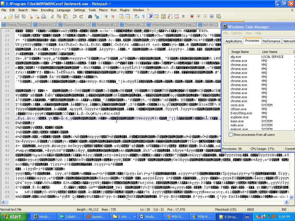Screen dimensions: 295x221
Task: Redo action toolbar icon
Action: pos(81,16)
